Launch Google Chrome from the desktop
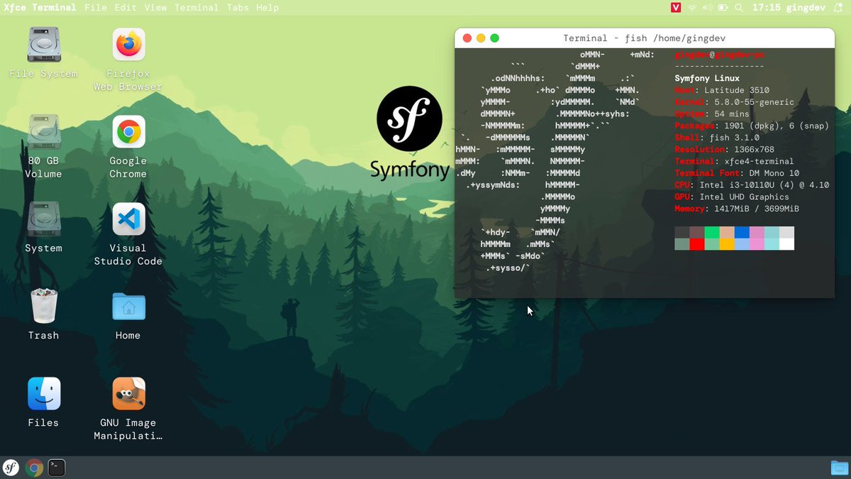This screenshot has width=851, height=479. click(x=128, y=132)
